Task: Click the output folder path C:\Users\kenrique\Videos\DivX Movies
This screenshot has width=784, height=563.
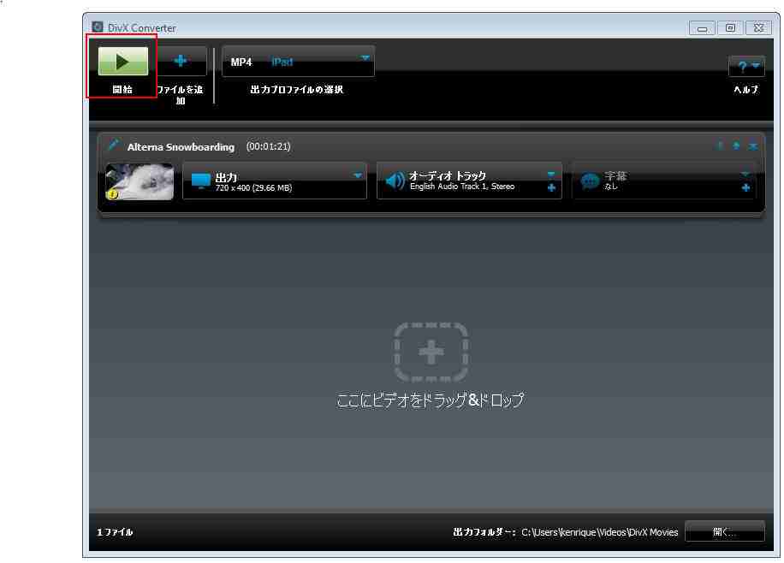Action: pyautogui.click(x=599, y=532)
